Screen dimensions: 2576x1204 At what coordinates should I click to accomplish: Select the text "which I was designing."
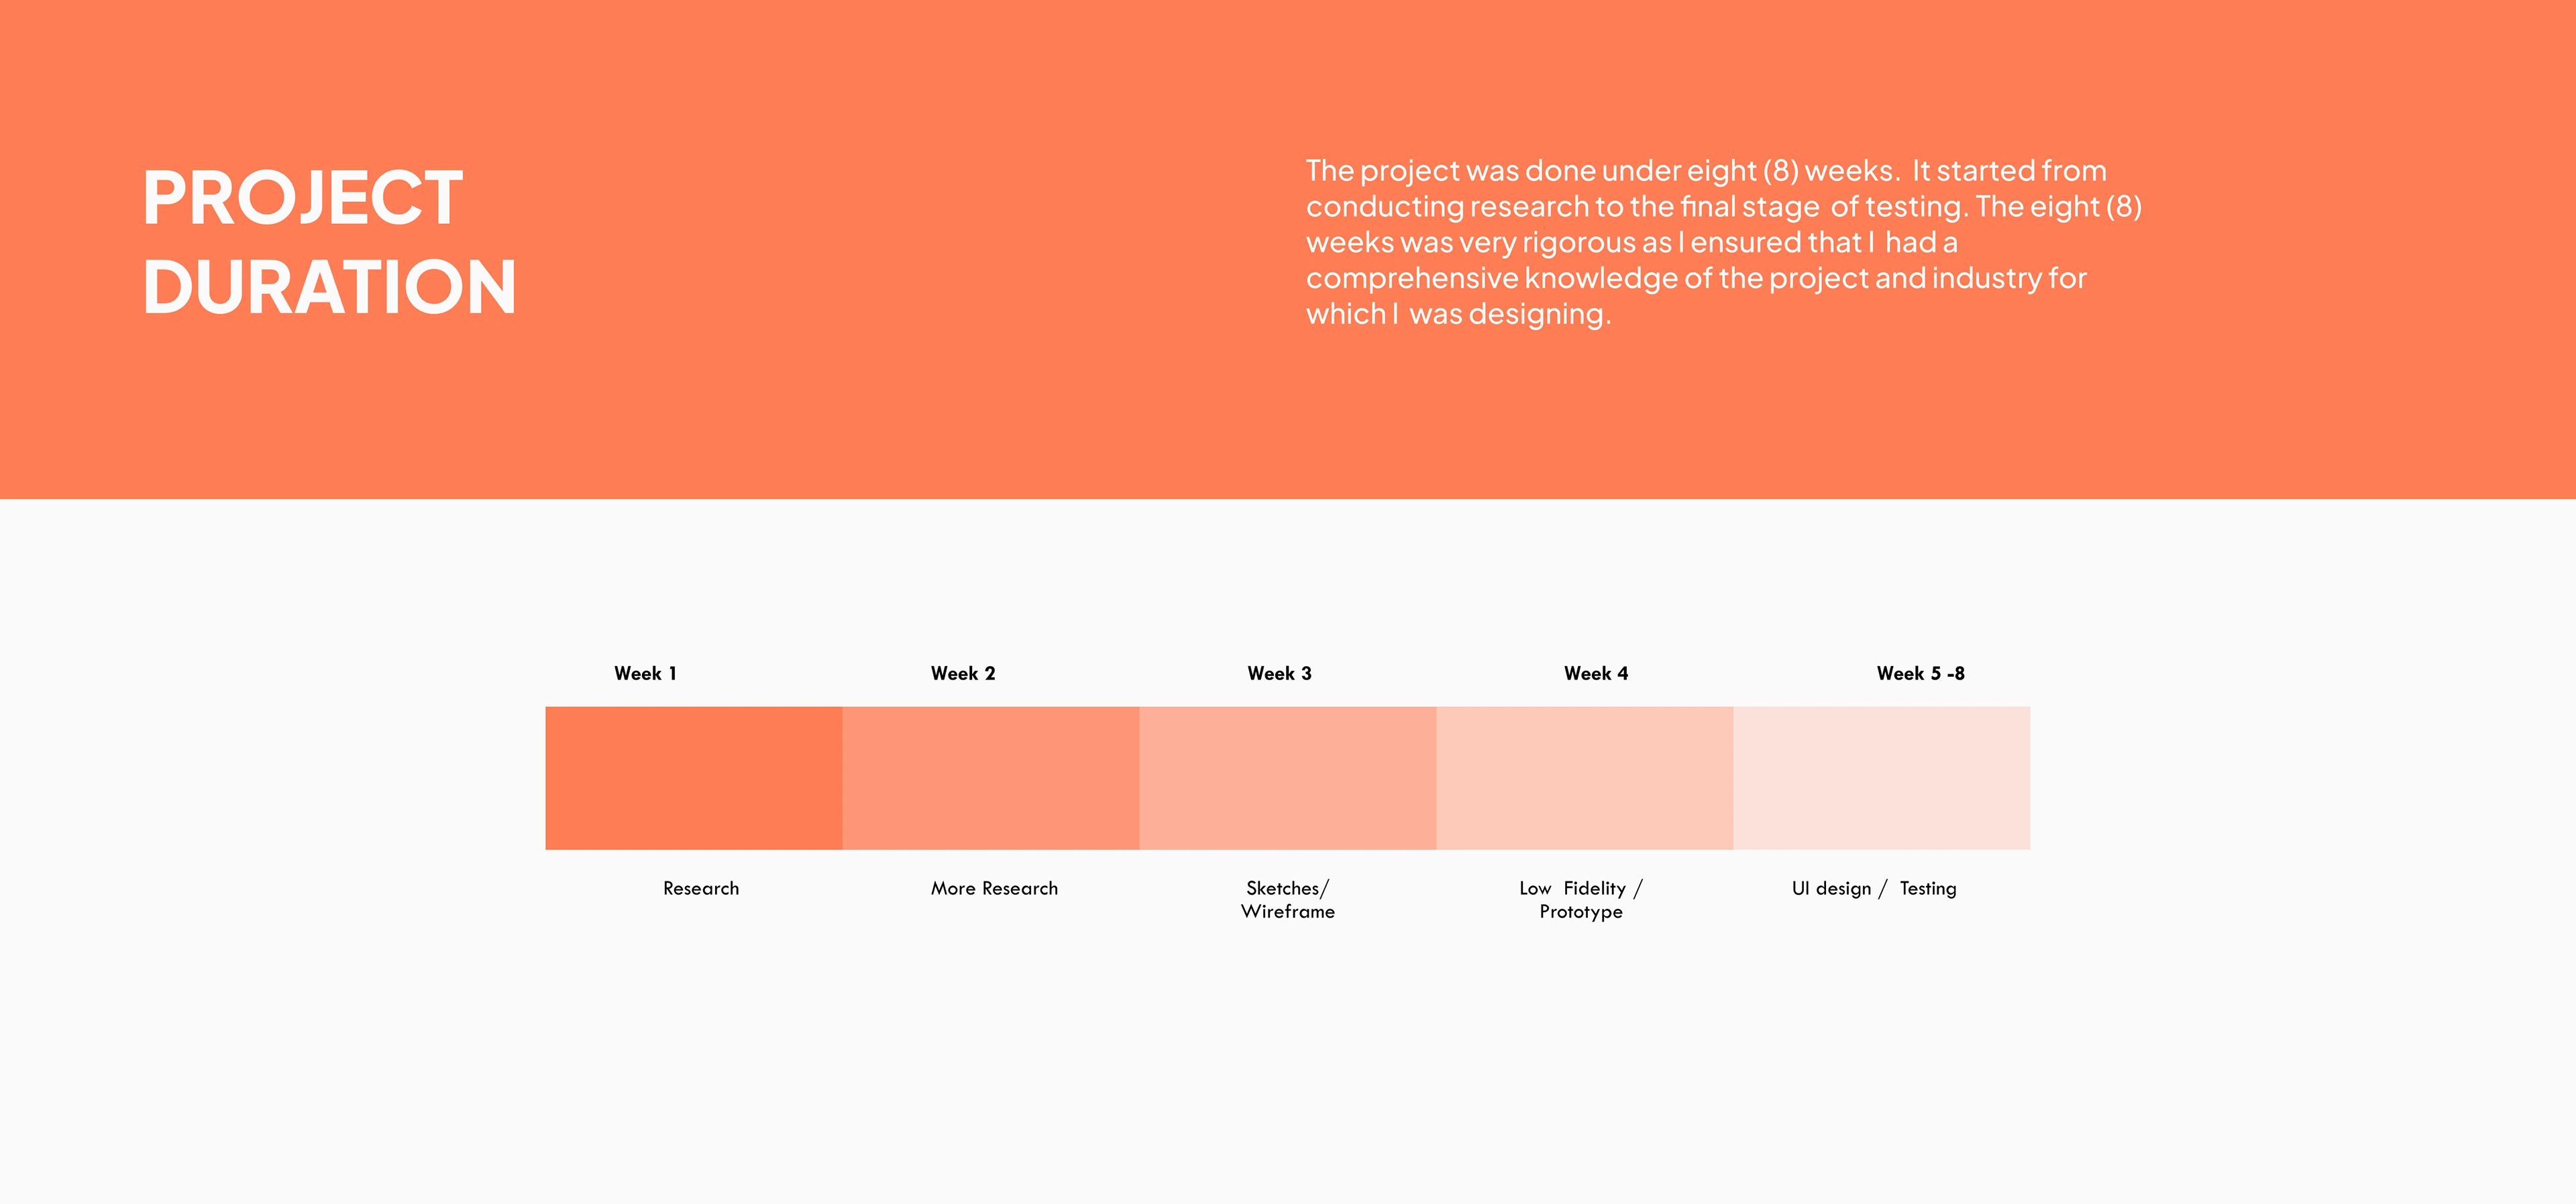(x=1458, y=314)
